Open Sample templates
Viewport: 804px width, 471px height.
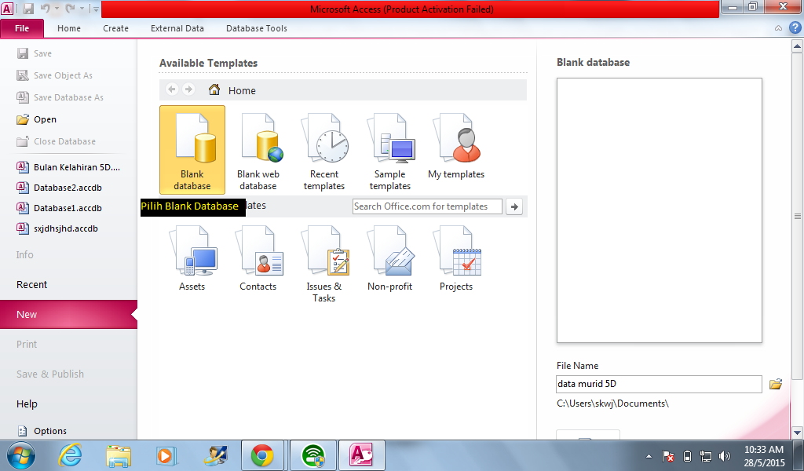tap(390, 152)
